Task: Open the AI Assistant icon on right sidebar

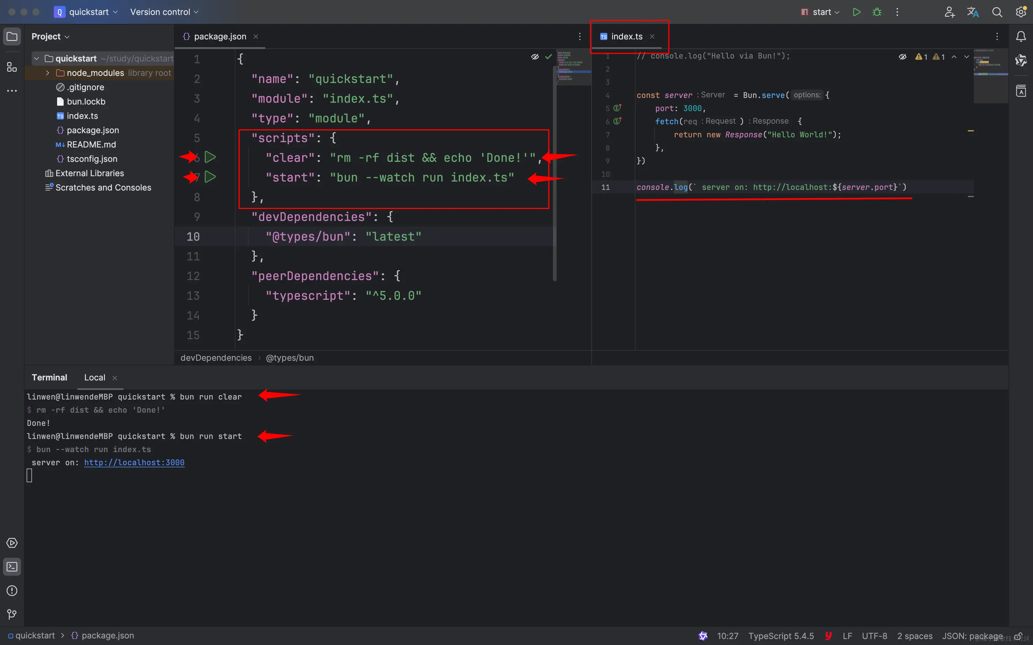Action: click(x=1021, y=60)
